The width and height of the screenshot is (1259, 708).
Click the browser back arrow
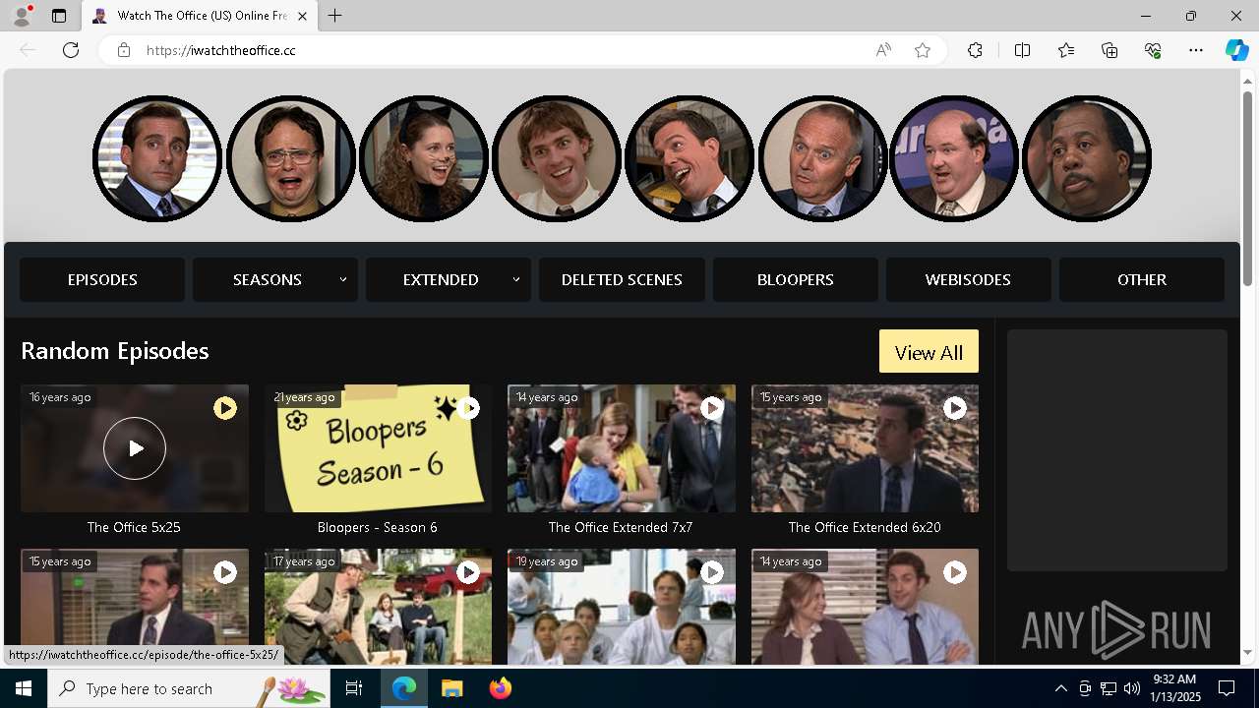tap(28, 50)
